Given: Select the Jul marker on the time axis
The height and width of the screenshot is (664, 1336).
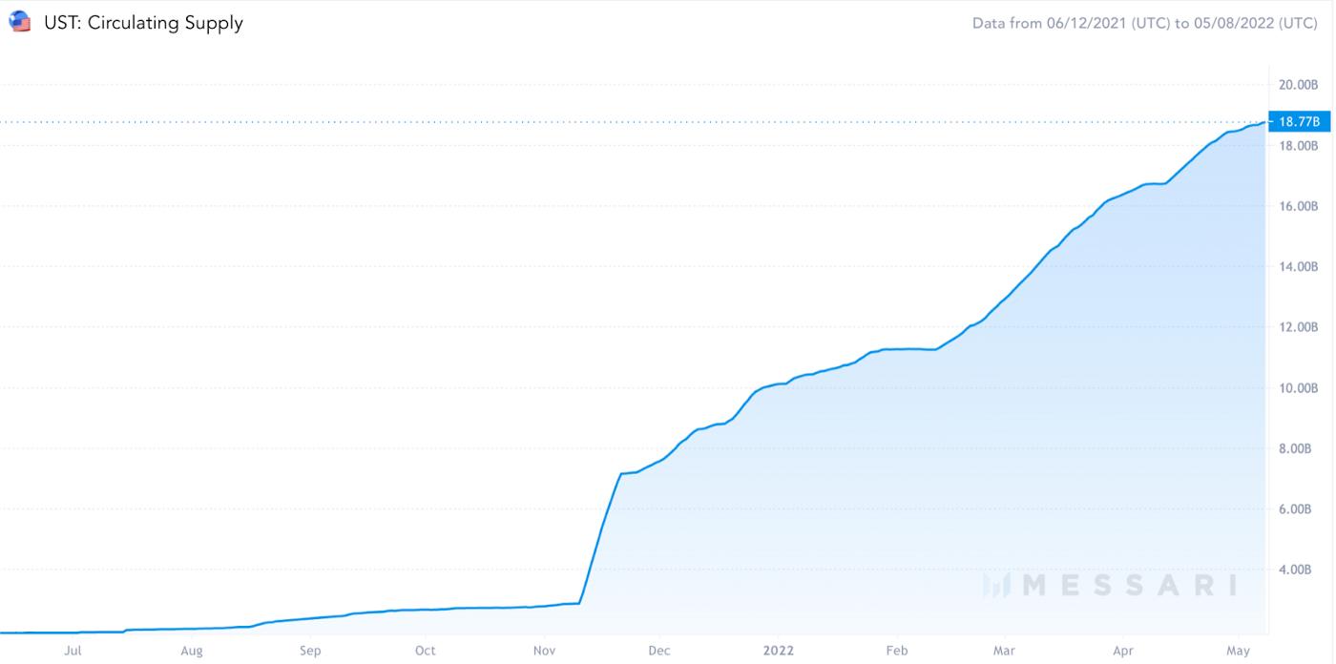Looking at the screenshot, I should point(73,651).
